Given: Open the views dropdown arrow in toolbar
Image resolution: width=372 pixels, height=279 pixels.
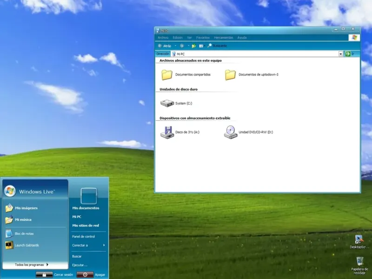Looking at the screenshot, I should coord(205,46).
